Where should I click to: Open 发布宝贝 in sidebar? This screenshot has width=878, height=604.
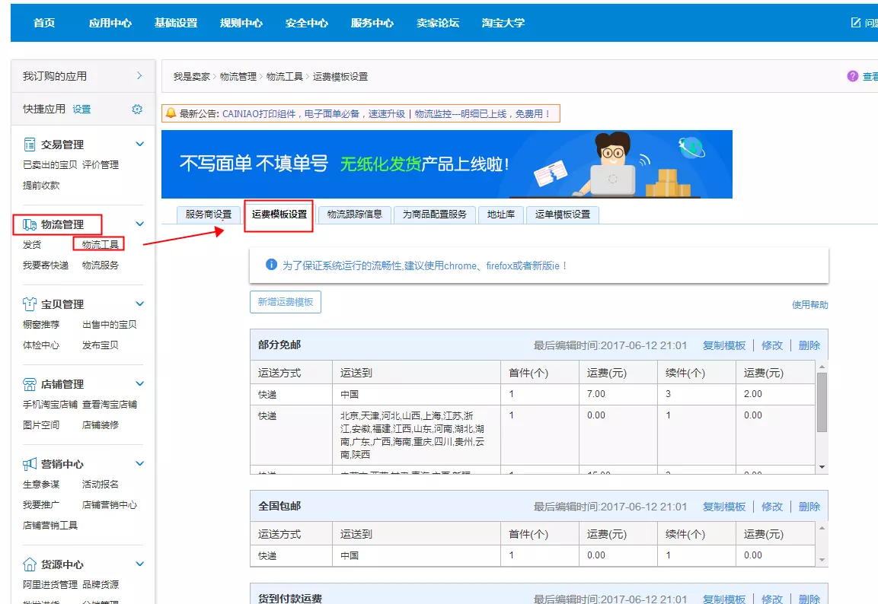(101, 345)
